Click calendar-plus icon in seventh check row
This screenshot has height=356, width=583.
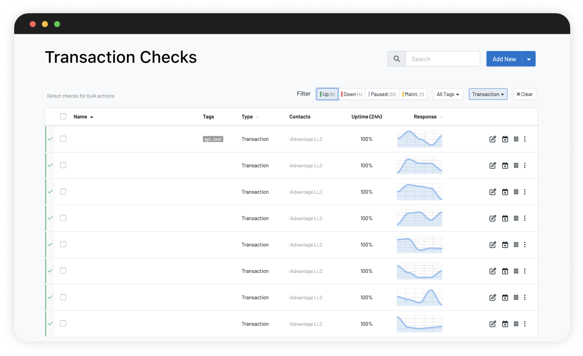[x=505, y=298]
